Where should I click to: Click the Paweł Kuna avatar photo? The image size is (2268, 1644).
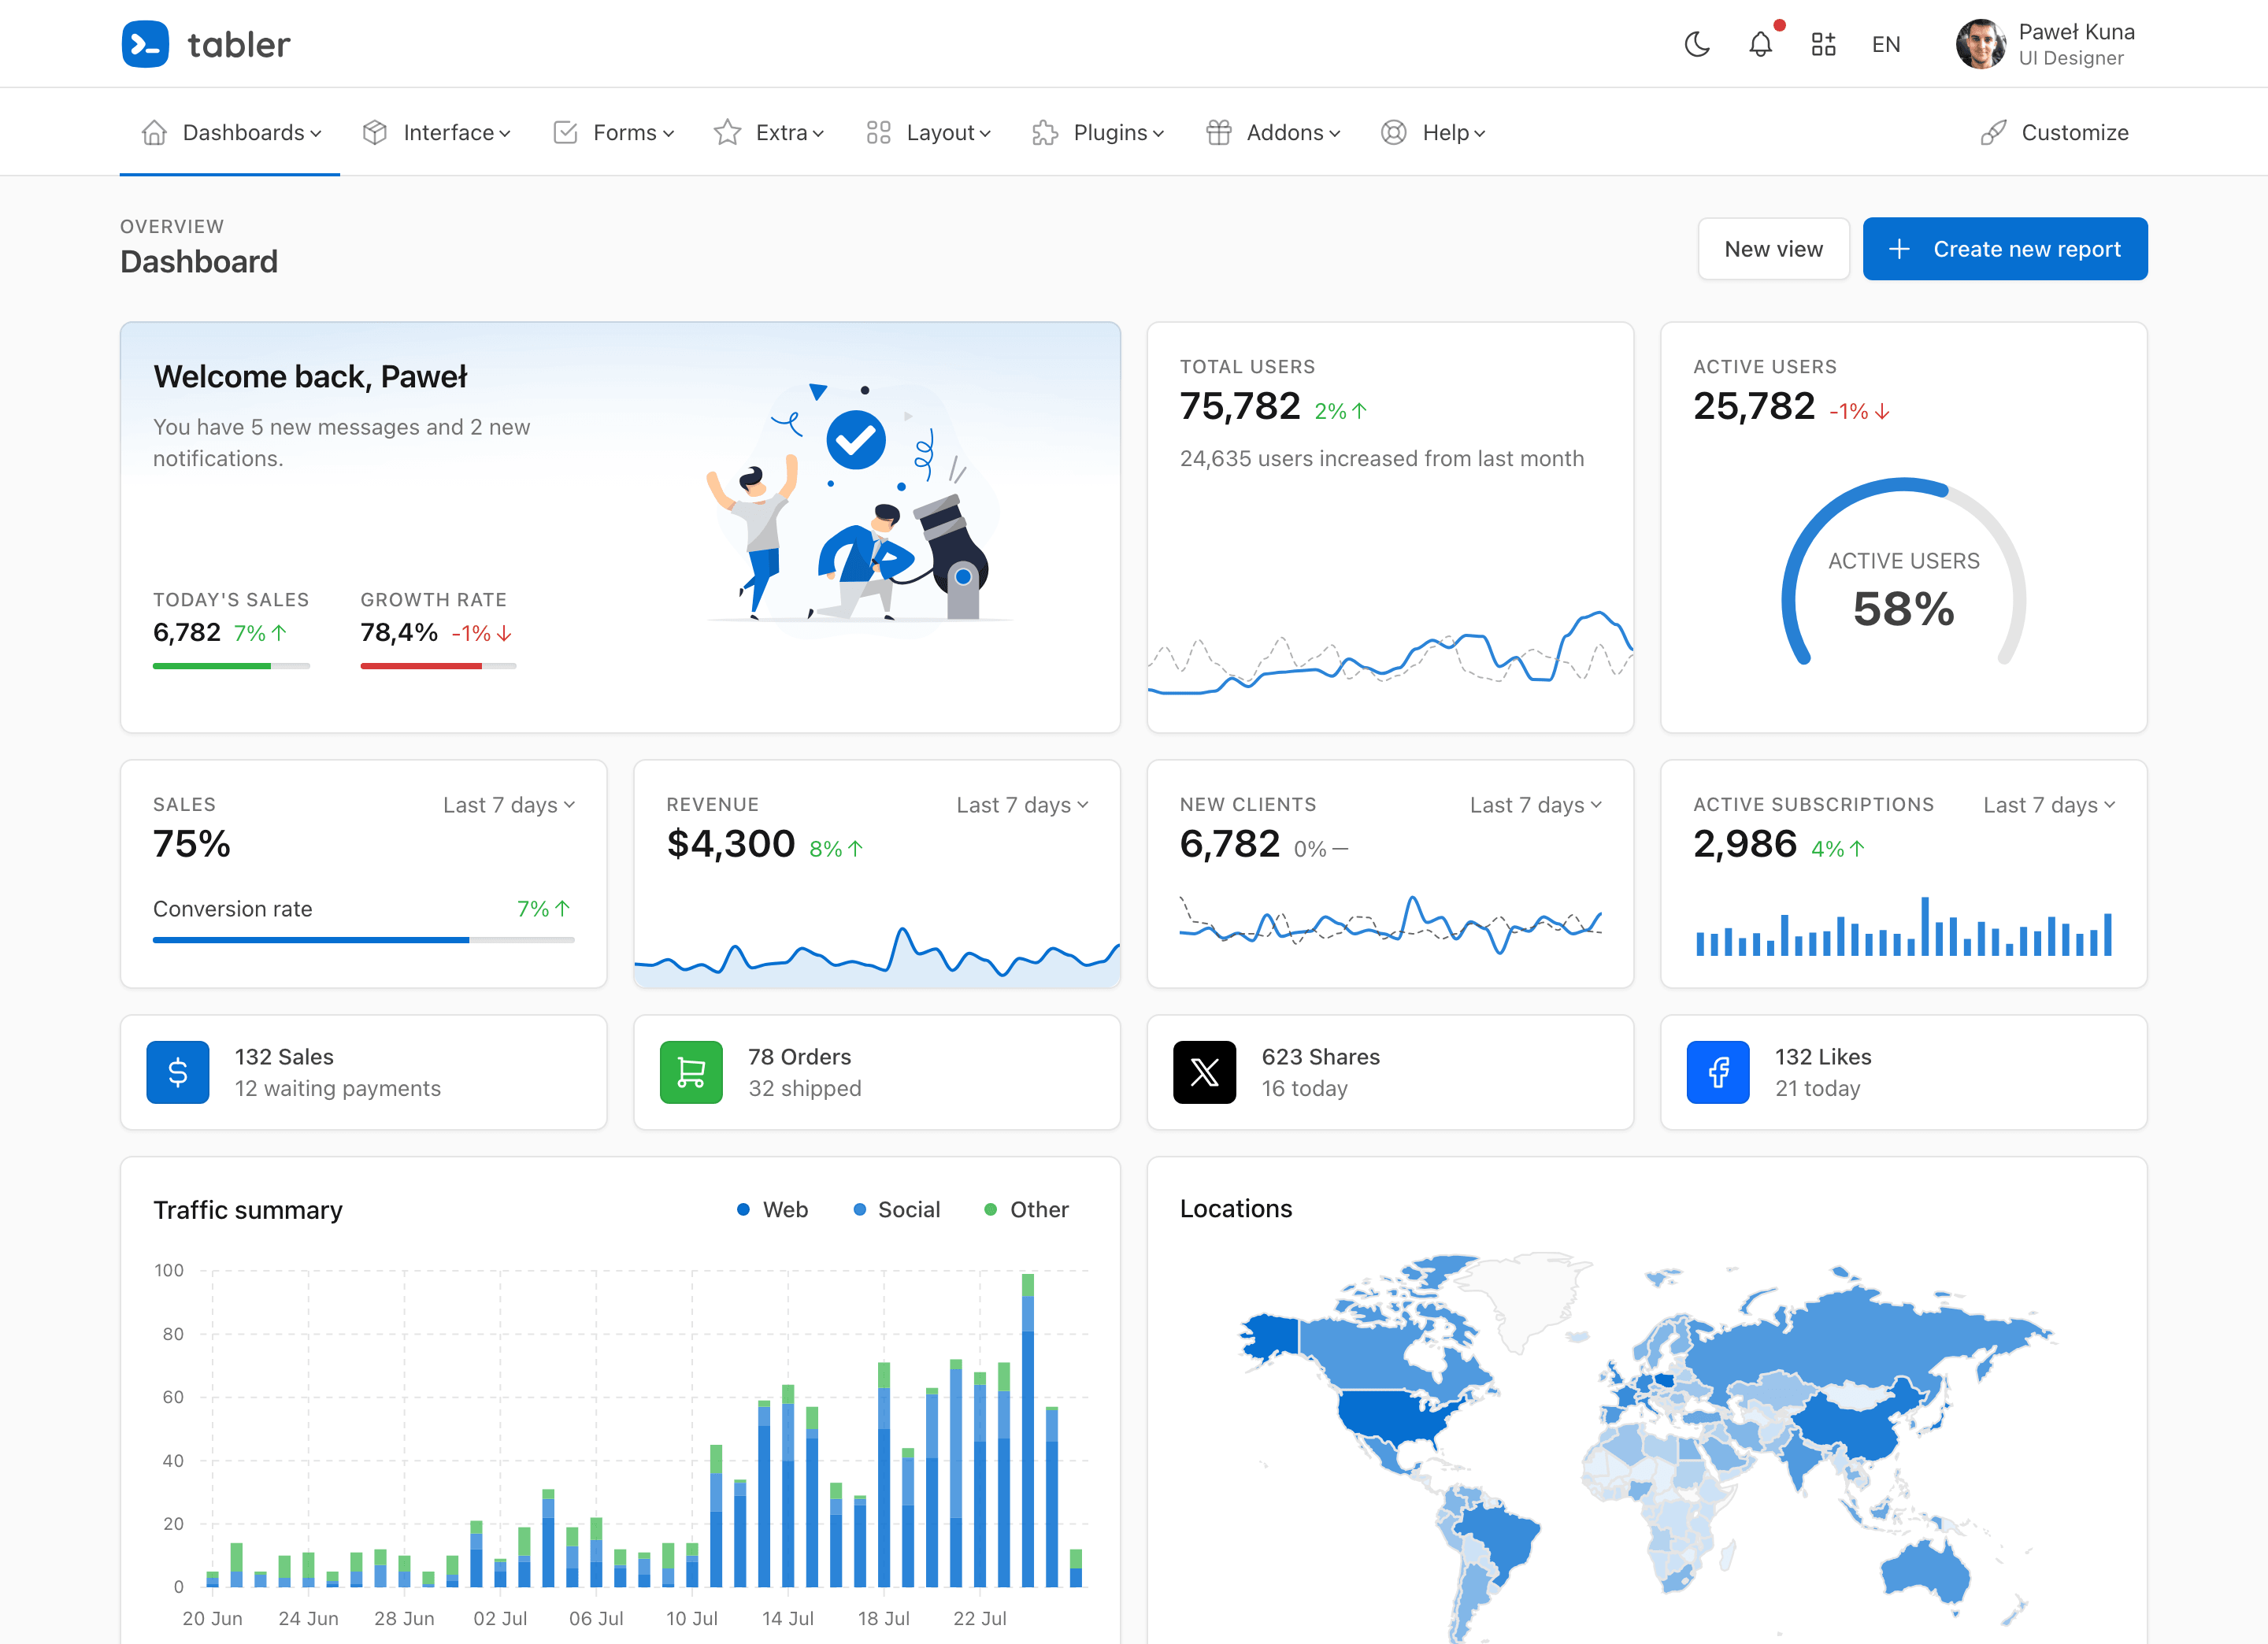coord(1980,44)
